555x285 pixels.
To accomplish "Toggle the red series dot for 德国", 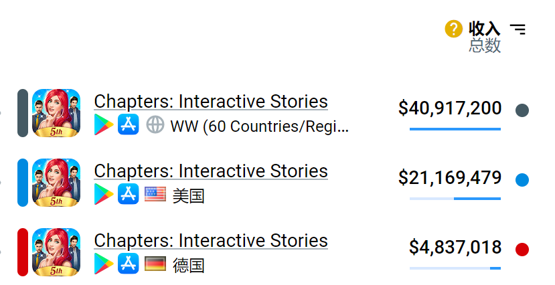I will [x=523, y=250].
